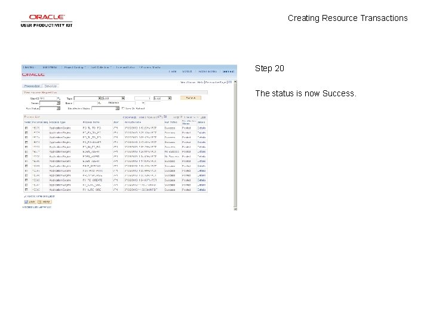Click the bottom Process List link
This screenshot has width=430, height=323.
point(30,207)
